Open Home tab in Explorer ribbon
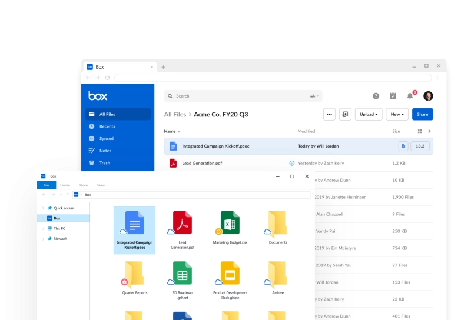 [65, 185]
